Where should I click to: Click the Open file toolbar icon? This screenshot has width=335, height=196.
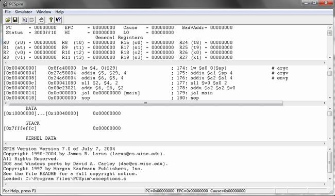coord(8,20)
